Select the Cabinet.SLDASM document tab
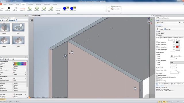 point(36,15)
